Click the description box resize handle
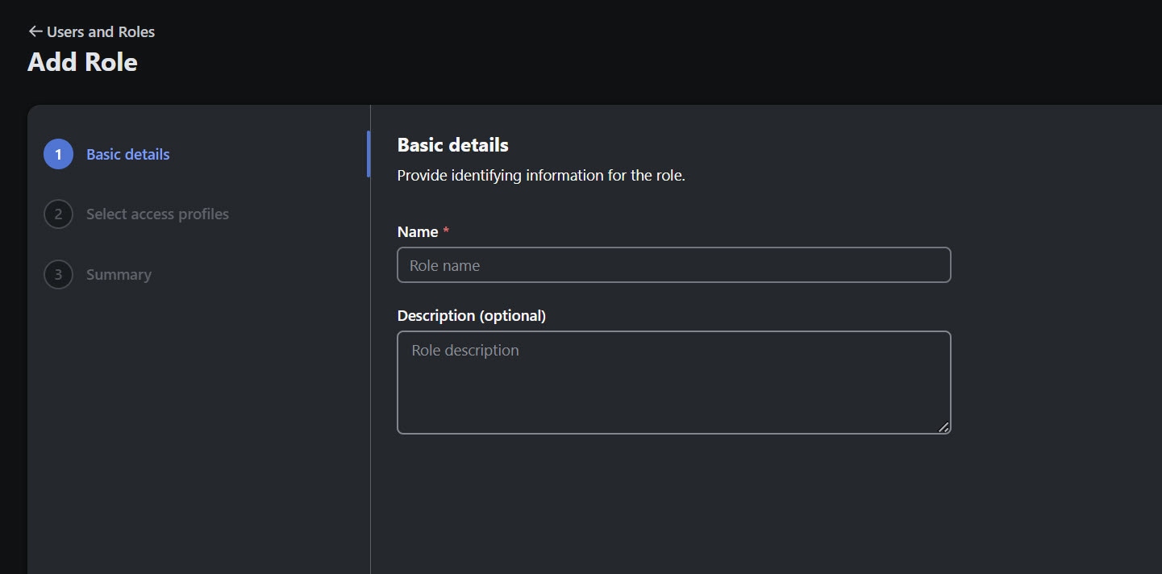The image size is (1162, 574). pos(943,426)
